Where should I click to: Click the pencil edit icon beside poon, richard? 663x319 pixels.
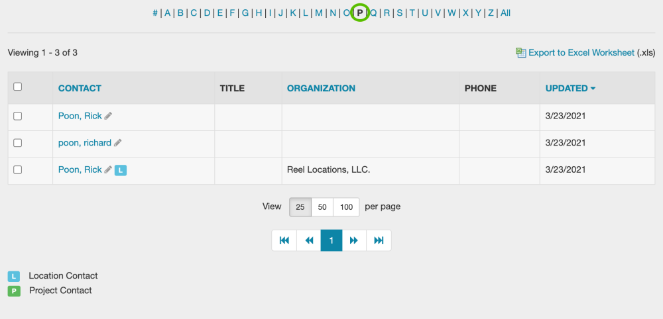point(118,143)
